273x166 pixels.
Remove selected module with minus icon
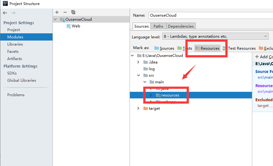click(x=65, y=12)
